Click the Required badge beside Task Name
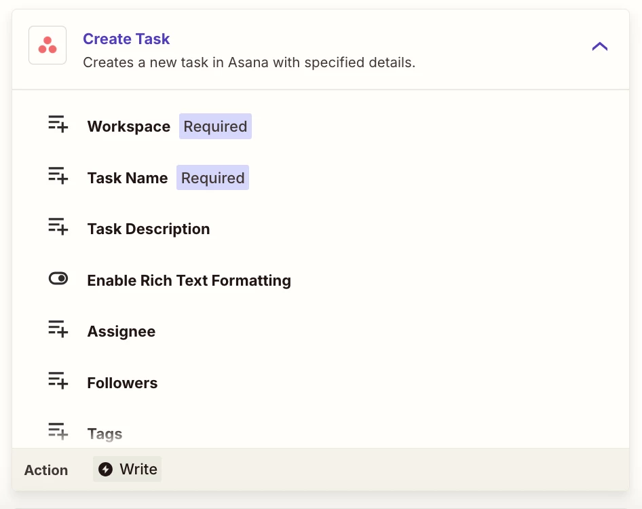Image resolution: width=642 pixels, height=509 pixels. [x=212, y=178]
